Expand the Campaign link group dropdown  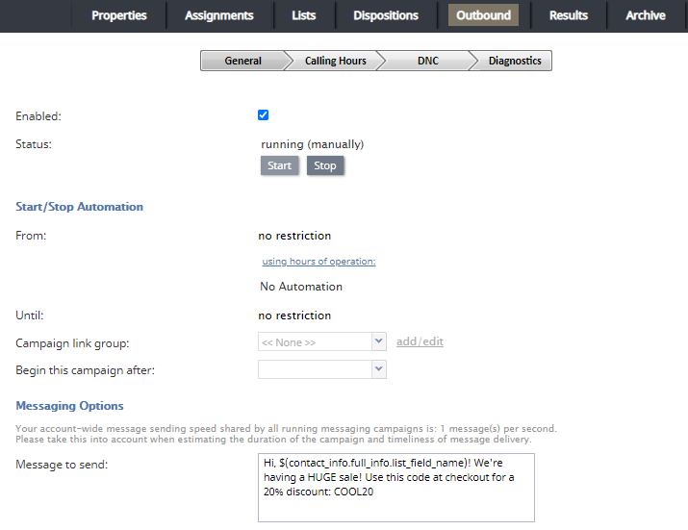coord(321,341)
